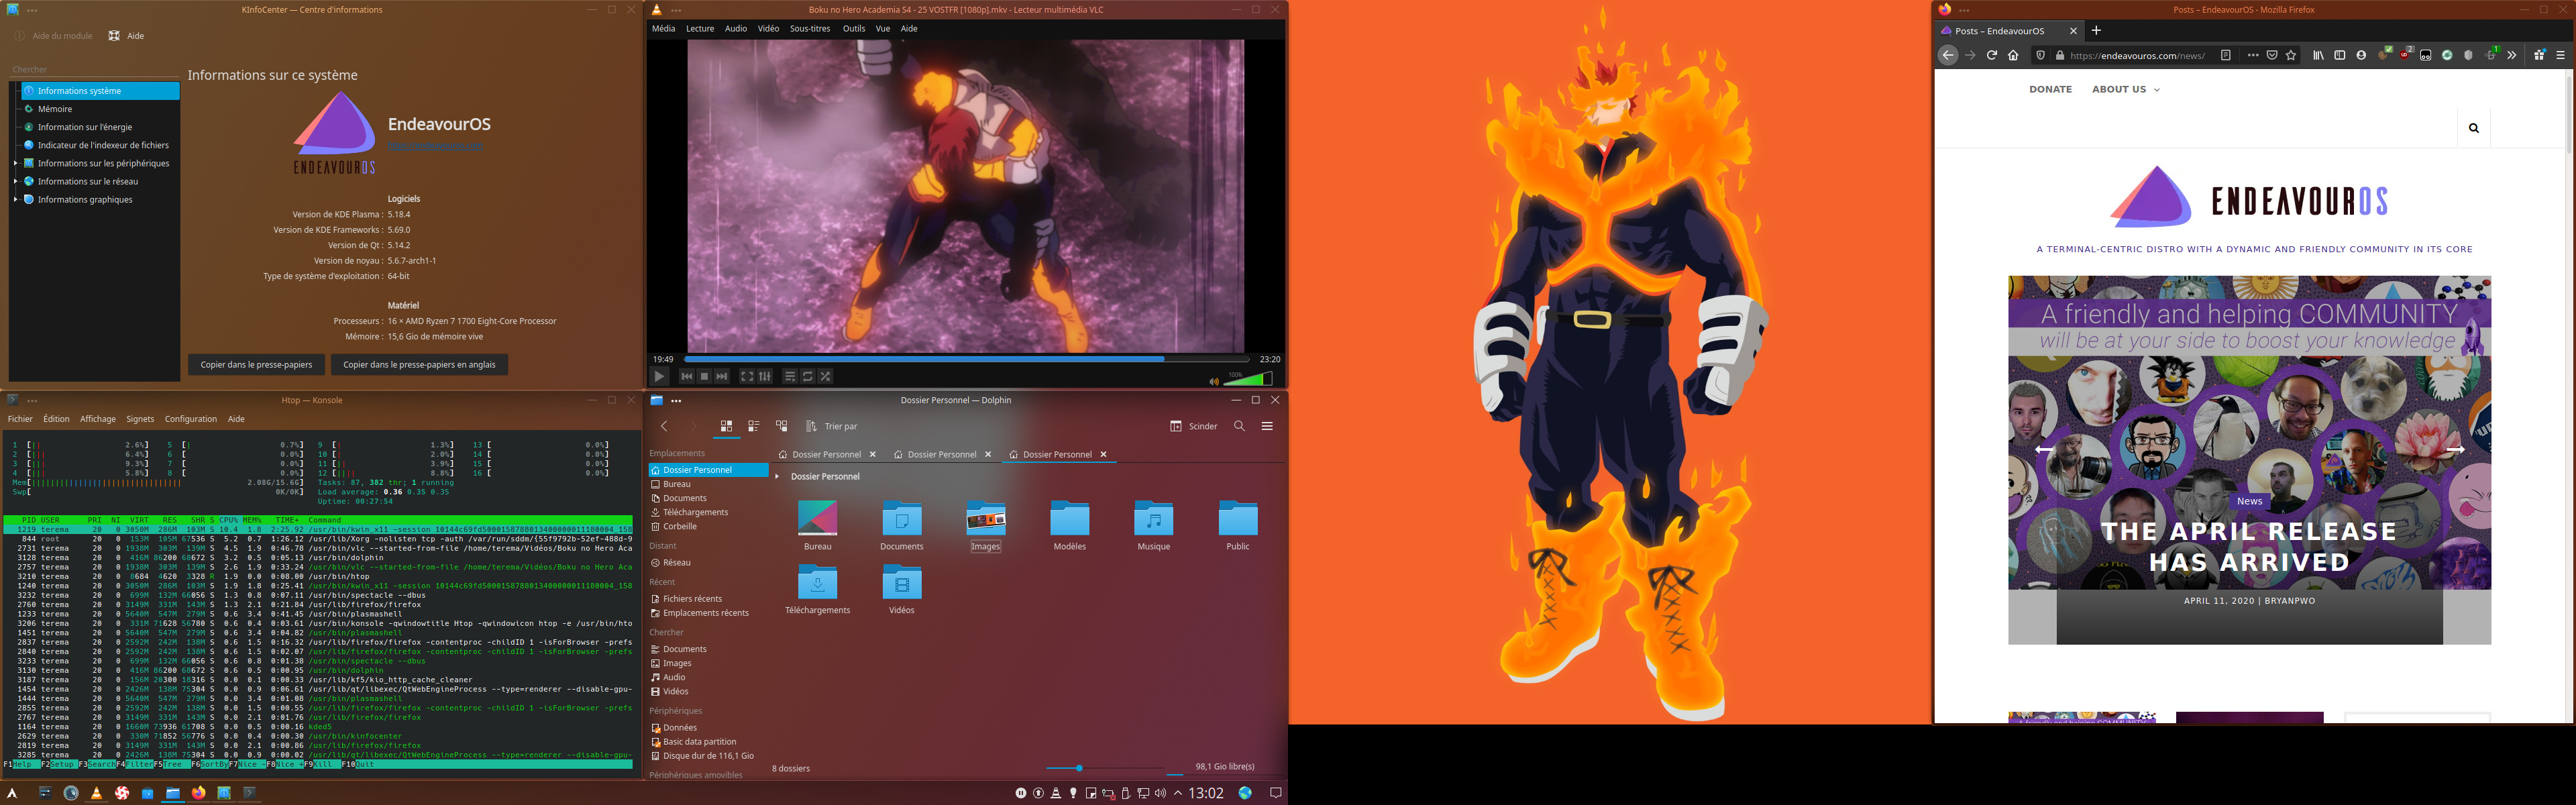Image resolution: width=2576 pixels, height=805 pixels.
Task: Expand Informations graphiques
Action: click(15, 199)
